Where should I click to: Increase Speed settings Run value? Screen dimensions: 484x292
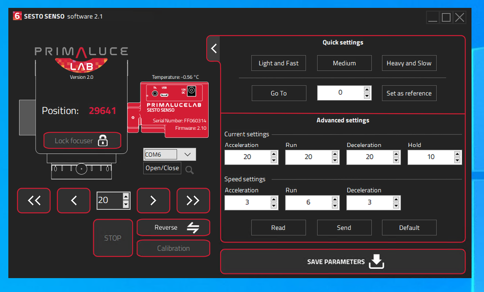click(335, 199)
